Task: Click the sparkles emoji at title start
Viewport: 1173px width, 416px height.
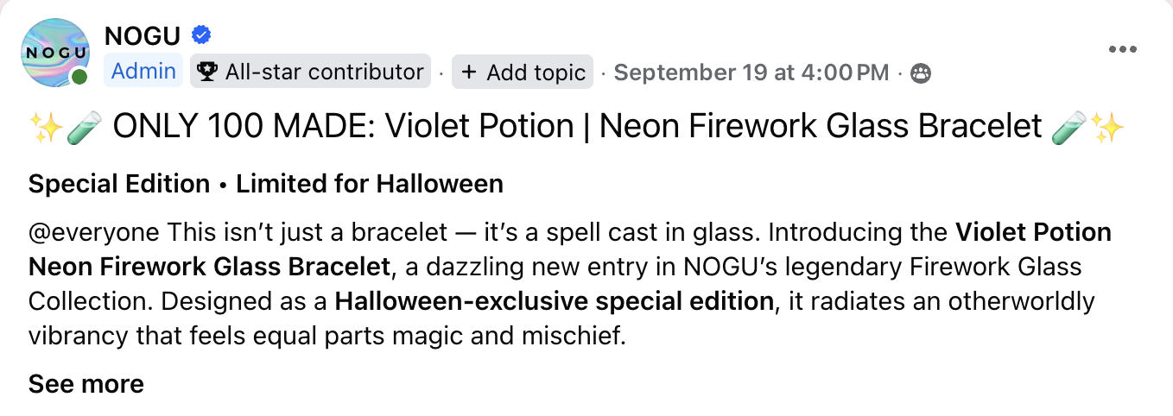Action: (x=45, y=127)
